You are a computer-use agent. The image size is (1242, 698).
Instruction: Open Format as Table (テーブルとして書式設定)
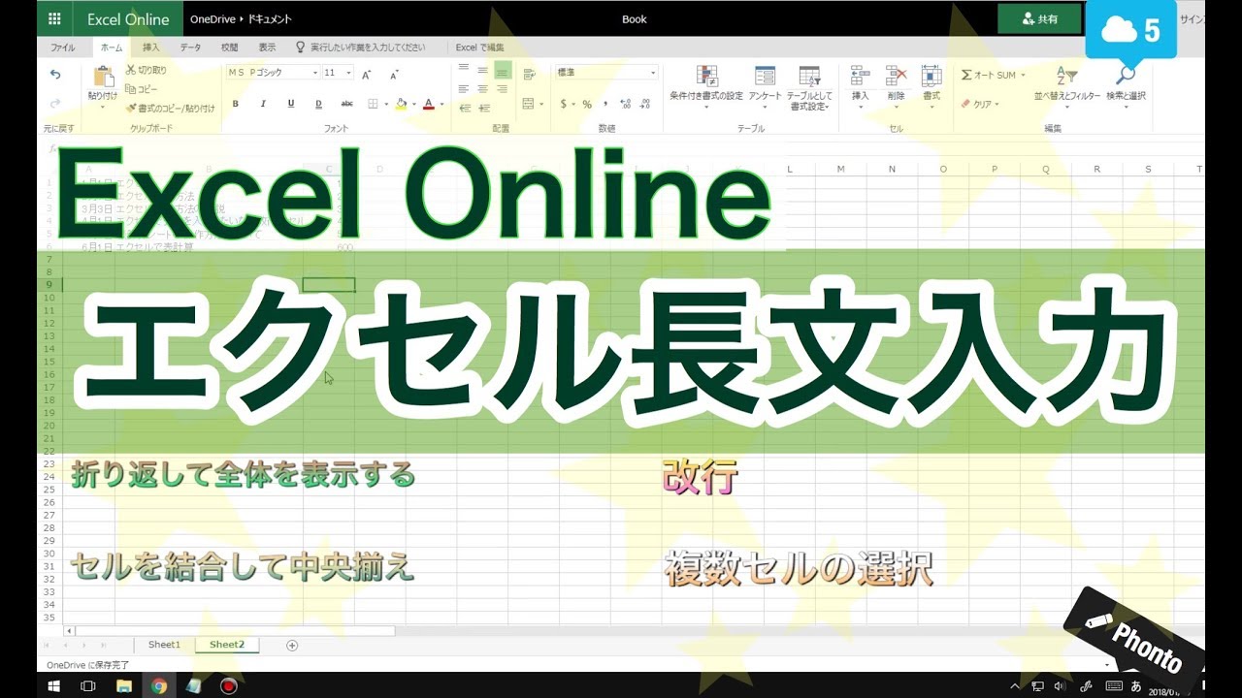click(809, 87)
